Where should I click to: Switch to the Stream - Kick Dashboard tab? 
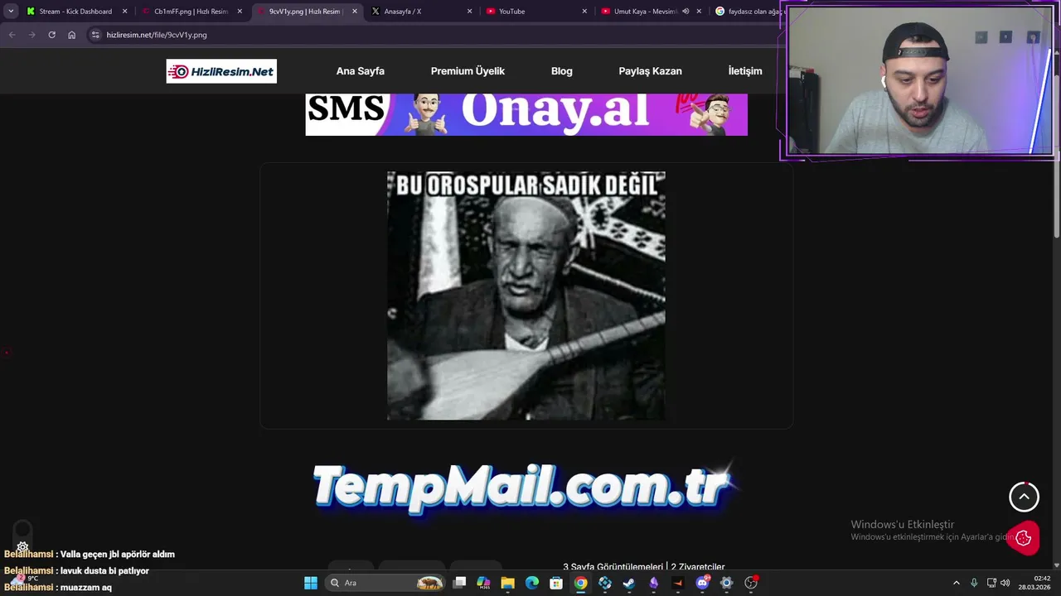(x=76, y=12)
